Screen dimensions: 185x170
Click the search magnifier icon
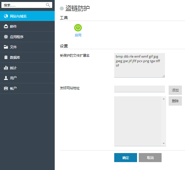pos(48,5)
